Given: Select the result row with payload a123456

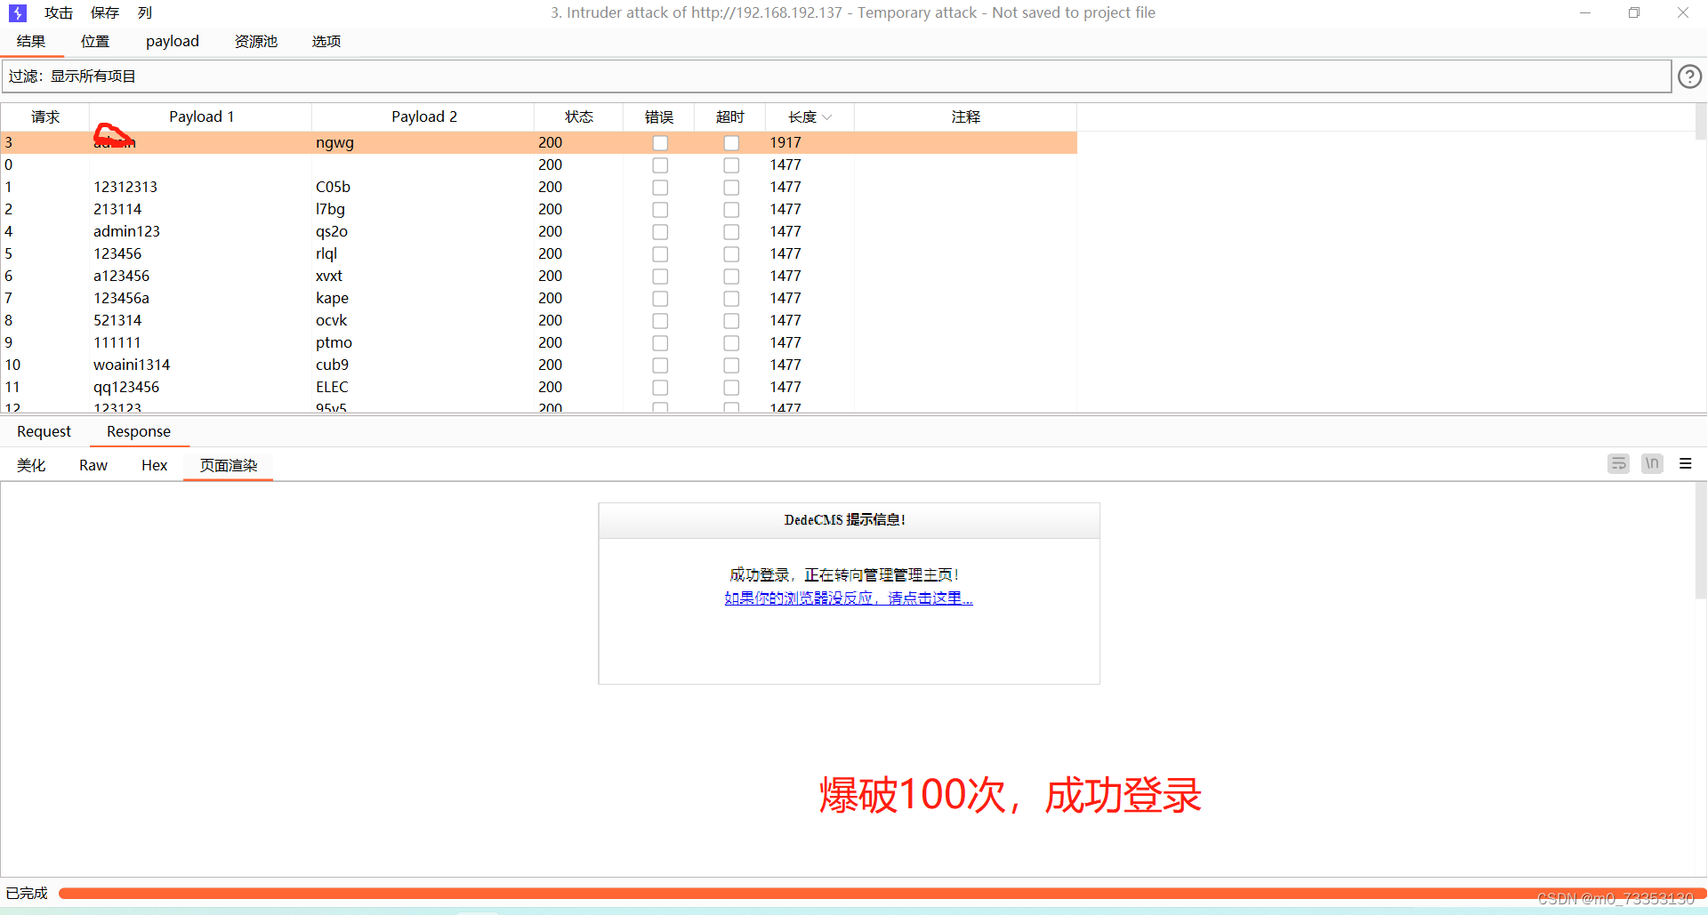Looking at the screenshot, I should pos(539,277).
